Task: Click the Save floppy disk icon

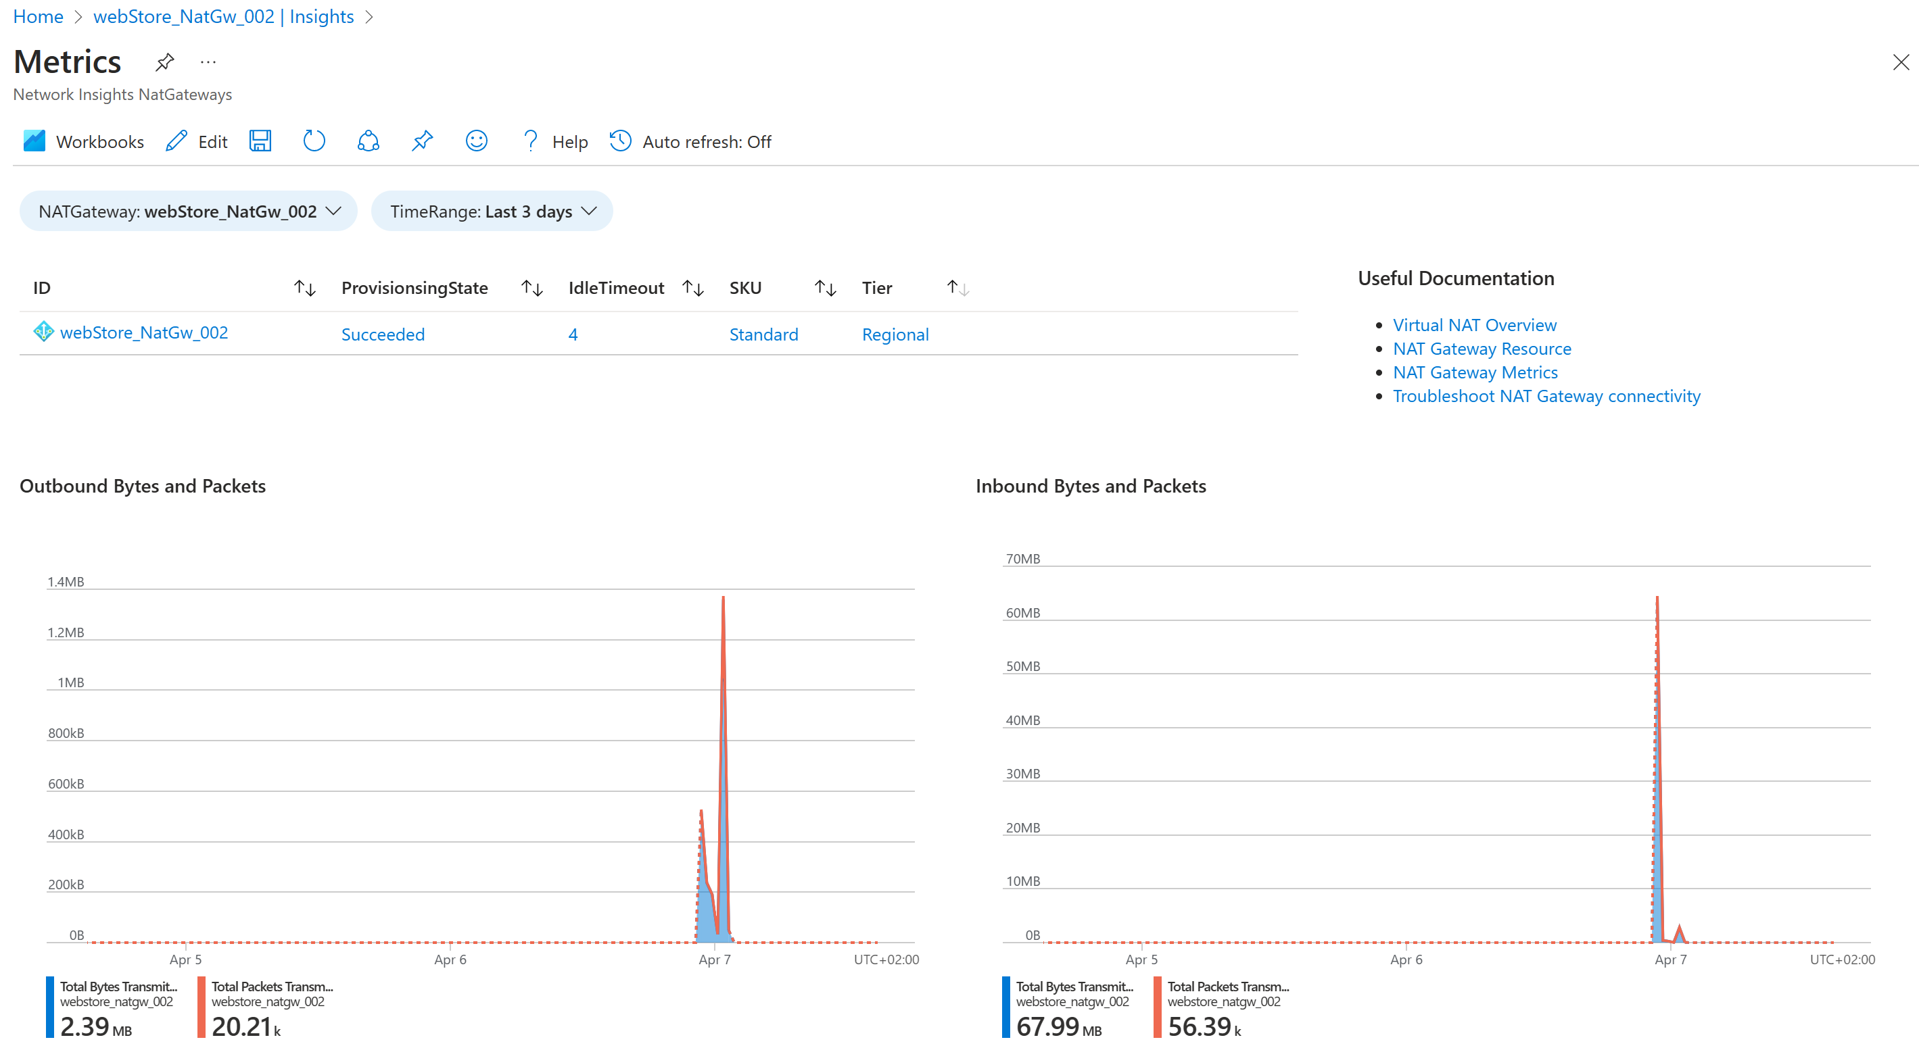Action: (x=260, y=141)
